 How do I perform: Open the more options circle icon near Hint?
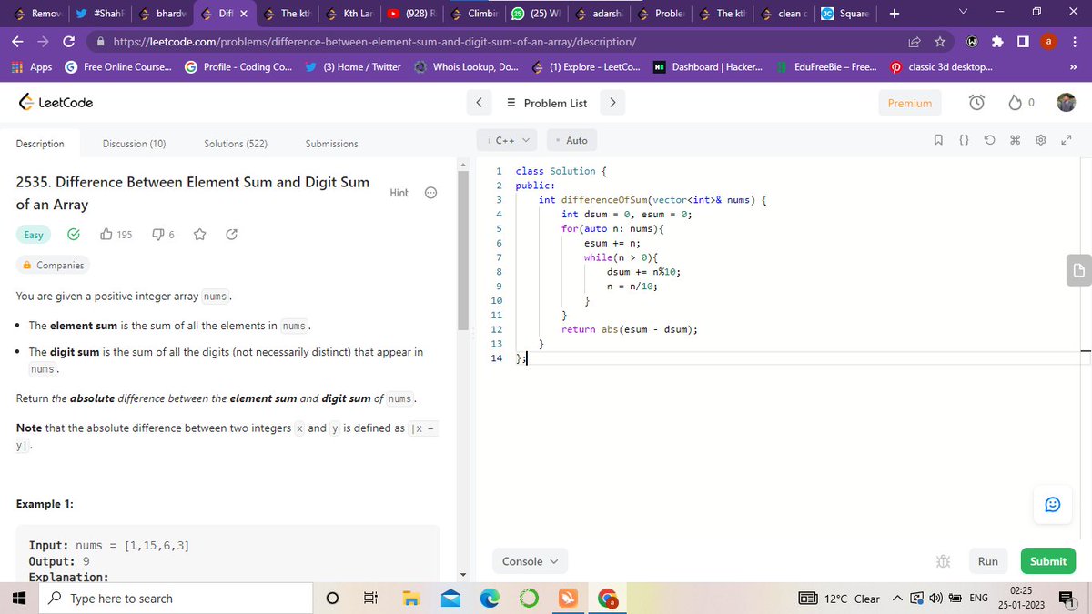[431, 193]
